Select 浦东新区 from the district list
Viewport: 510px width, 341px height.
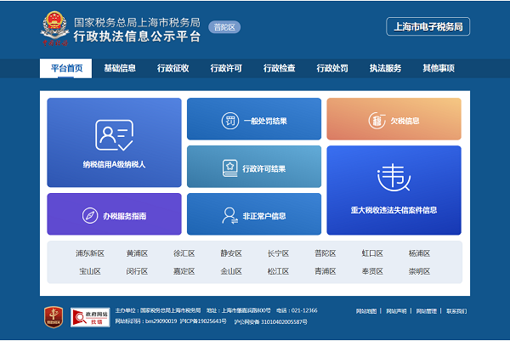[89, 253]
